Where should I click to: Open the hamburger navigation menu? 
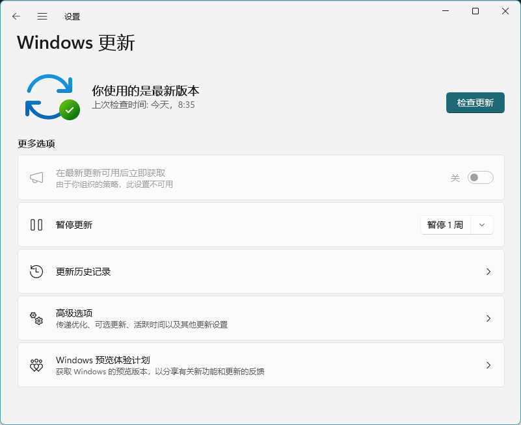42,16
